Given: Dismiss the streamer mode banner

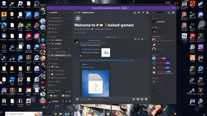Looking at the screenshot, I should (173, 8).
